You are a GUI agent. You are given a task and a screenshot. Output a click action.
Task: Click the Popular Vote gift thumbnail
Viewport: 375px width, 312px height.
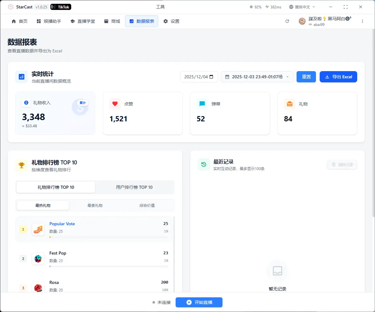(x=38, y=230)
